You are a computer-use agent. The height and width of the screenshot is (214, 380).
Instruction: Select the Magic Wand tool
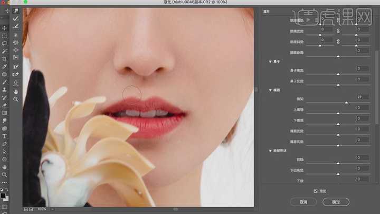(x=4, y=51)
